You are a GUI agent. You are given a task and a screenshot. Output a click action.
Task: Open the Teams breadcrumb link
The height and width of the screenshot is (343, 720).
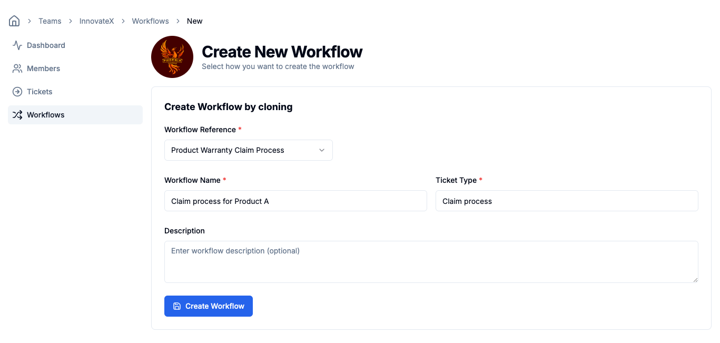tap(50, 21)
